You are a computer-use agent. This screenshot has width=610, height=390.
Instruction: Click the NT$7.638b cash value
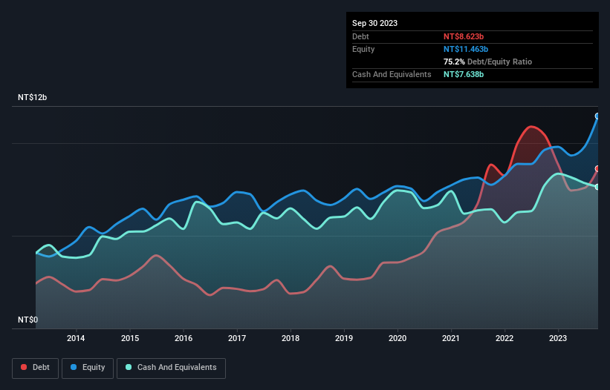[x=464, y=74]
